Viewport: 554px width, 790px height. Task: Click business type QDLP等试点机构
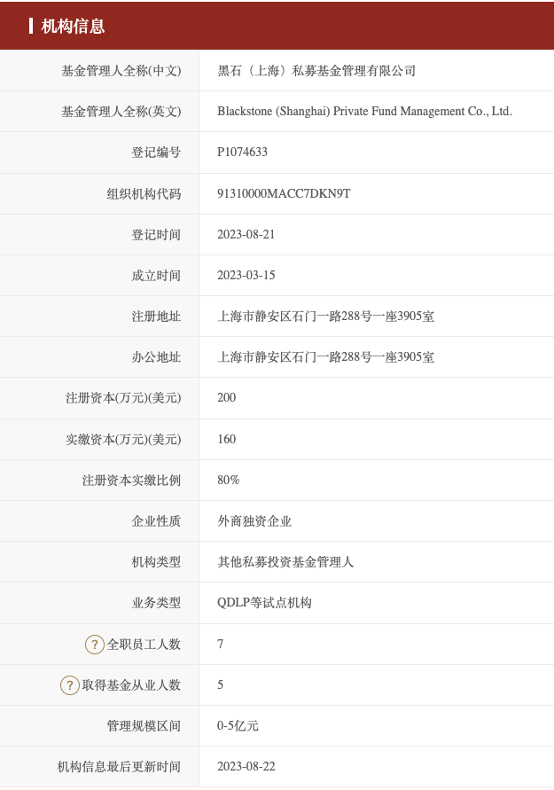point(264,603)
